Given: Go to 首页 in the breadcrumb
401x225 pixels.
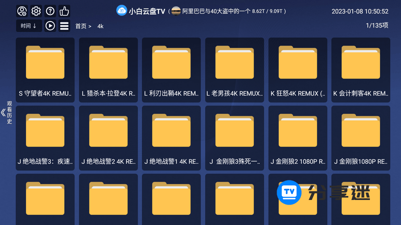Looking at the screenshot, I should 81,26.
